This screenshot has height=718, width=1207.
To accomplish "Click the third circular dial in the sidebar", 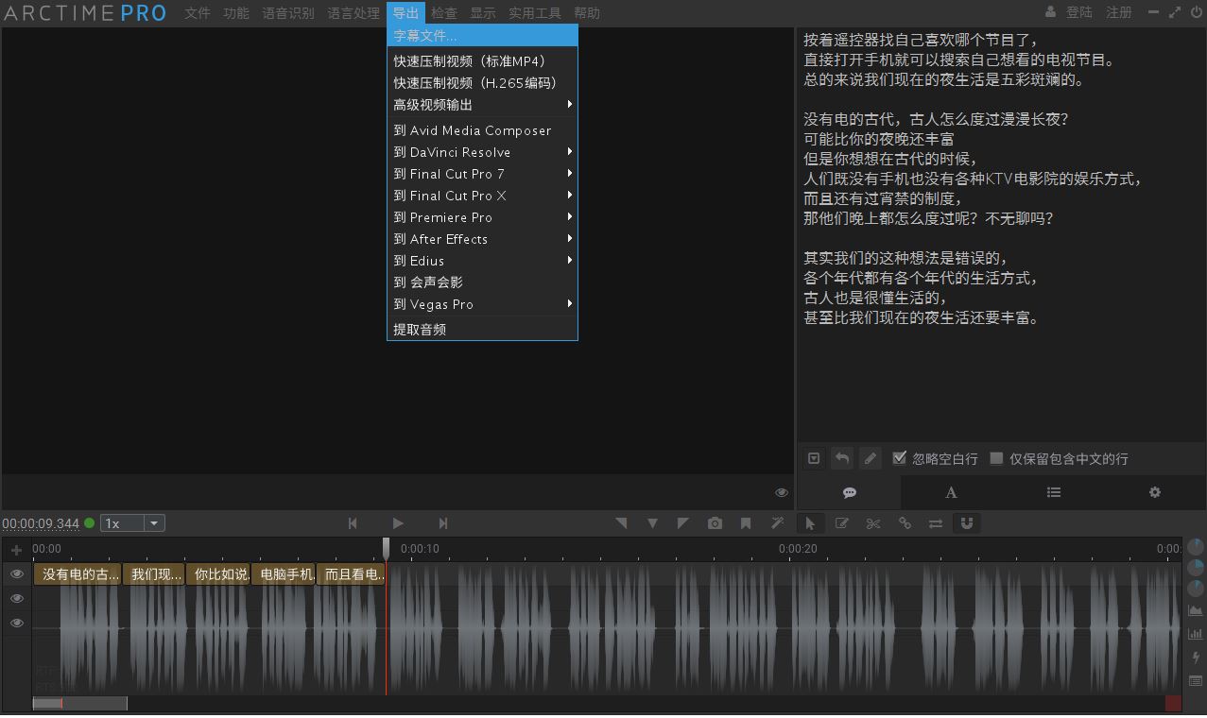I will (x=1196, y=588).
